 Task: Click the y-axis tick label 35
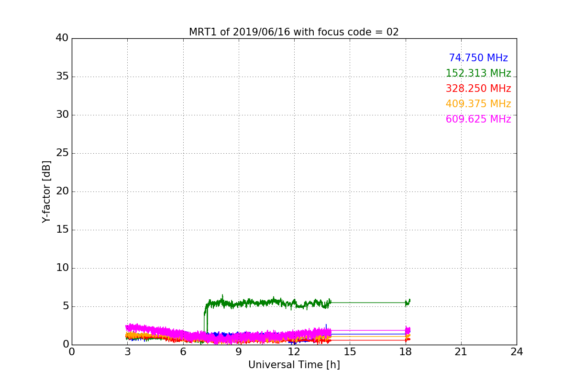tap(62, 77)
